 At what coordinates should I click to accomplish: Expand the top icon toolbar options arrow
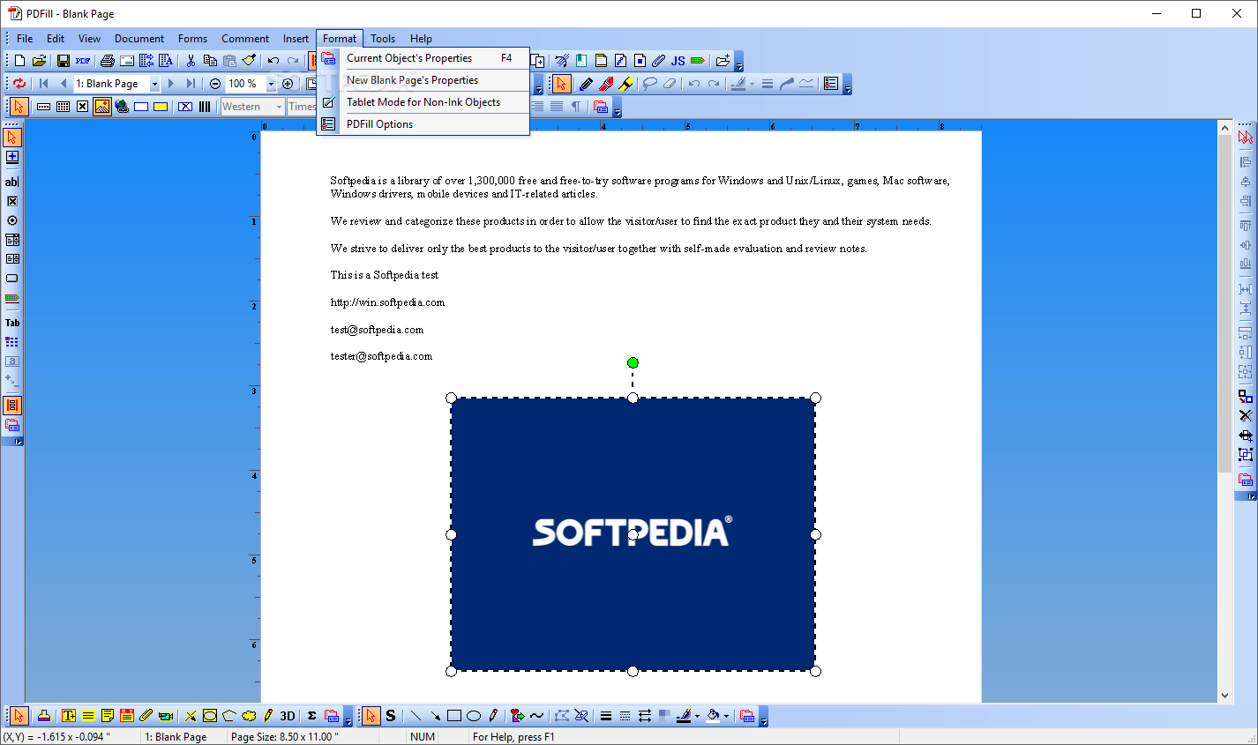click(739, 62)
